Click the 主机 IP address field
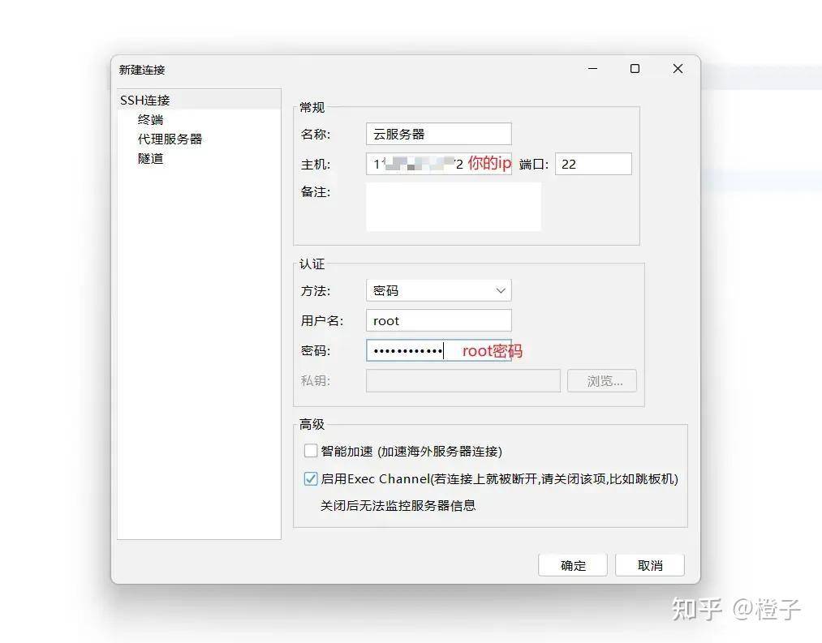Screen dimensions: 822x643 coord(439,164)
